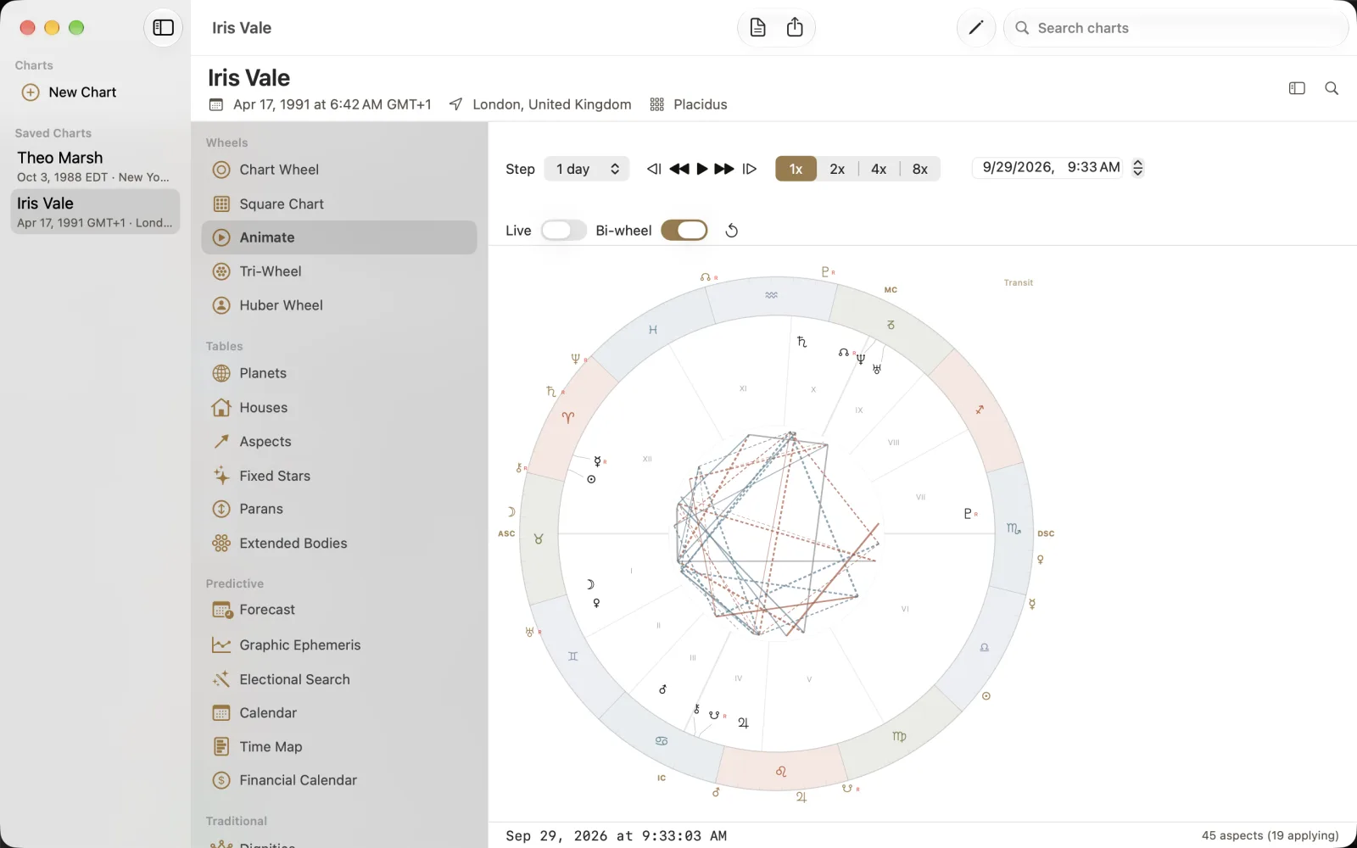
Task: Toggle the sidebar panel icon
Action: click(163, 28)
